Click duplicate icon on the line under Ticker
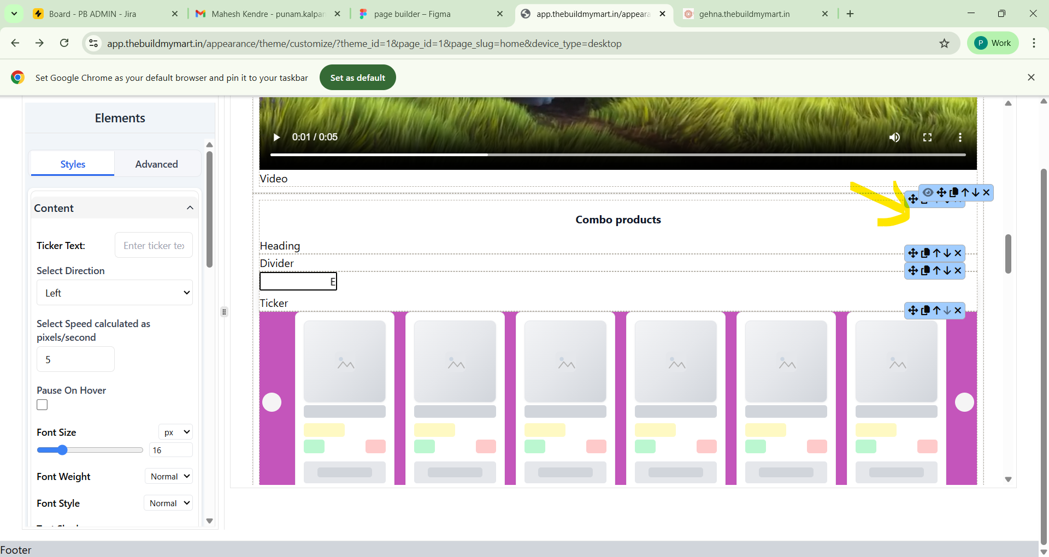1049x557 pixels. [926, 310]
